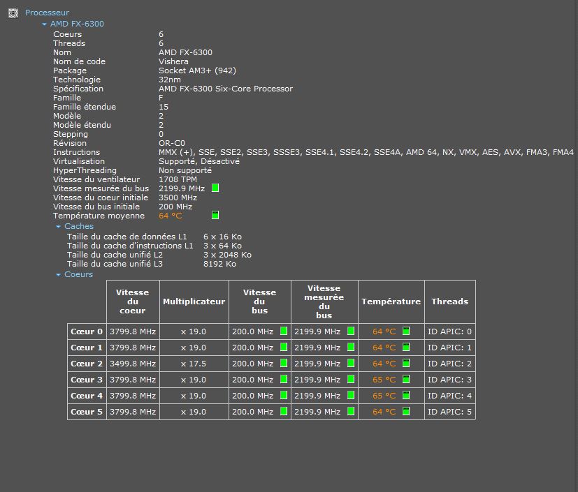Screen dimensions: 578x492
Task: Click the processor chip icon beside Processeur
Action: click(x=13, y=13)
